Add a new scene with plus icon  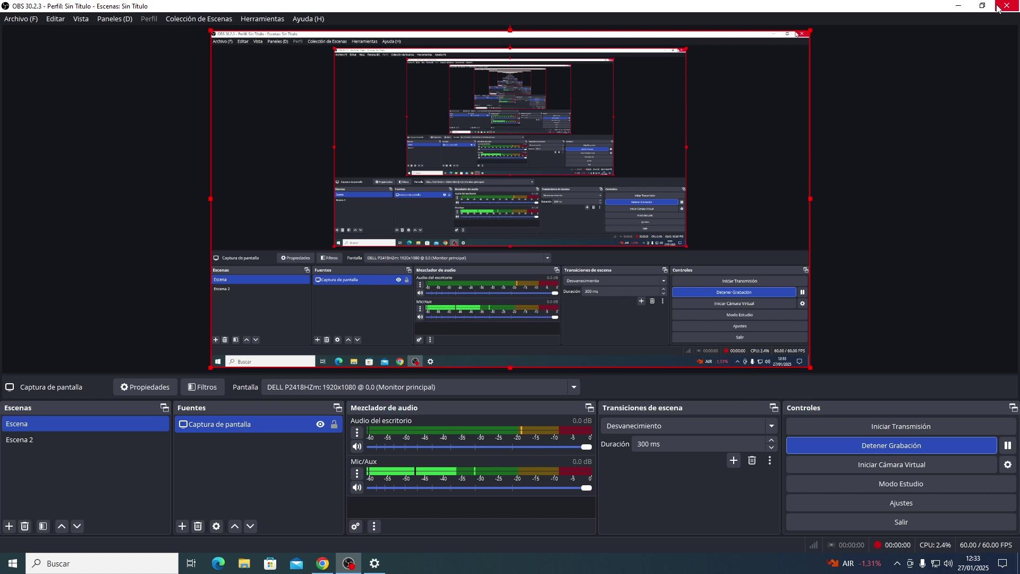[9, 527]
